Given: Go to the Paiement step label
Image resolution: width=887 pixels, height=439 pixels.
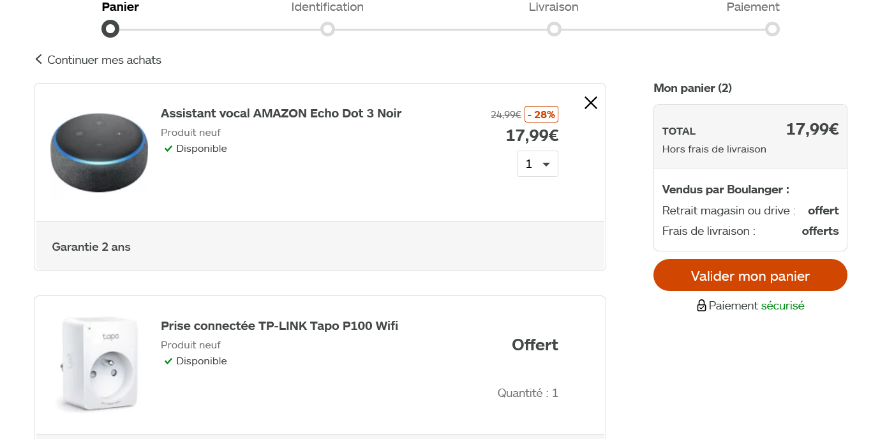Looking at the screenshot, I should 753,7.
